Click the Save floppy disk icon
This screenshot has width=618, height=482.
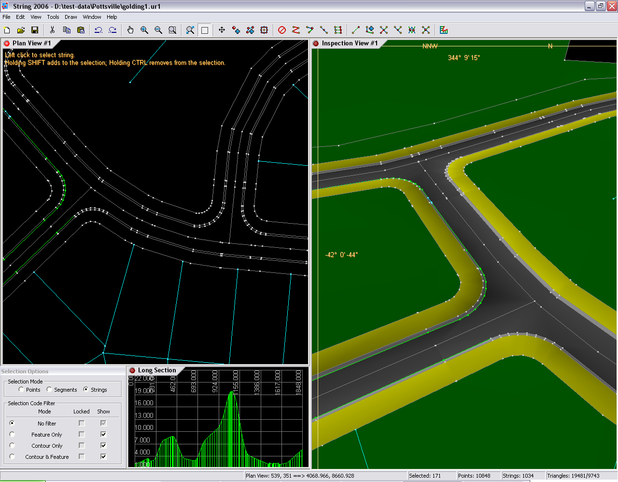pyautogui.click(x=35, y=30)
